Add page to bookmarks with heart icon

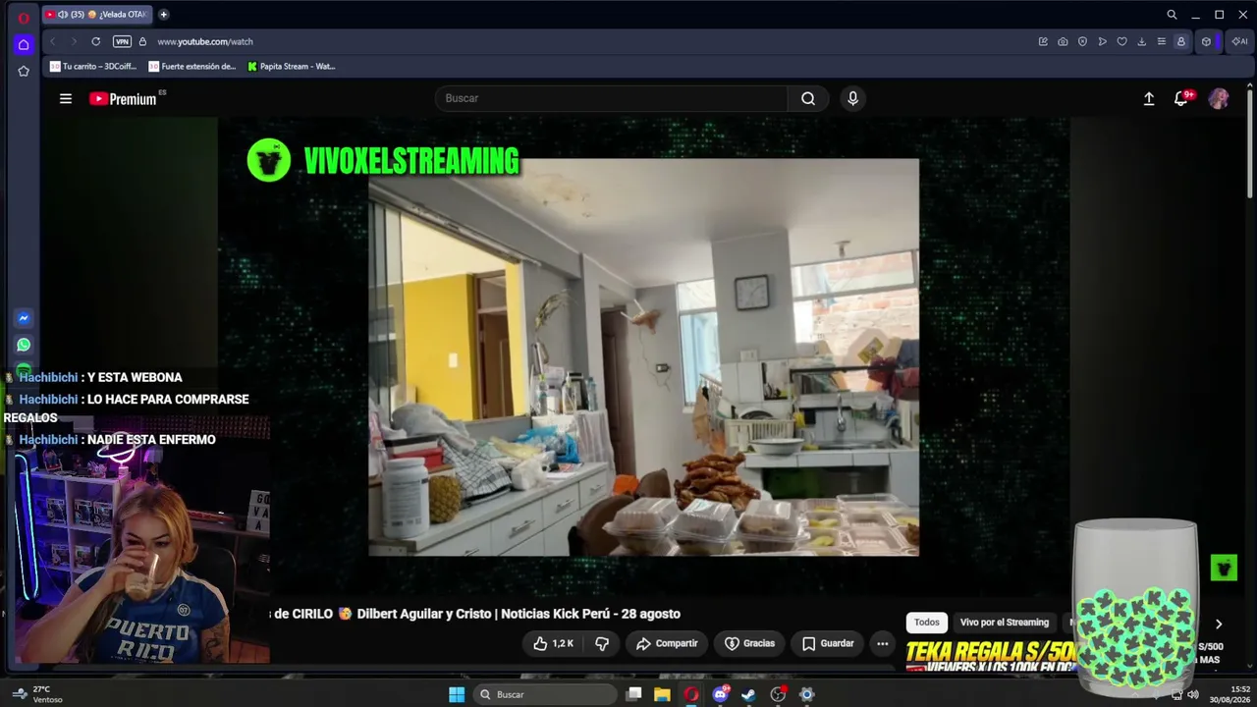tap(1121, 41)
